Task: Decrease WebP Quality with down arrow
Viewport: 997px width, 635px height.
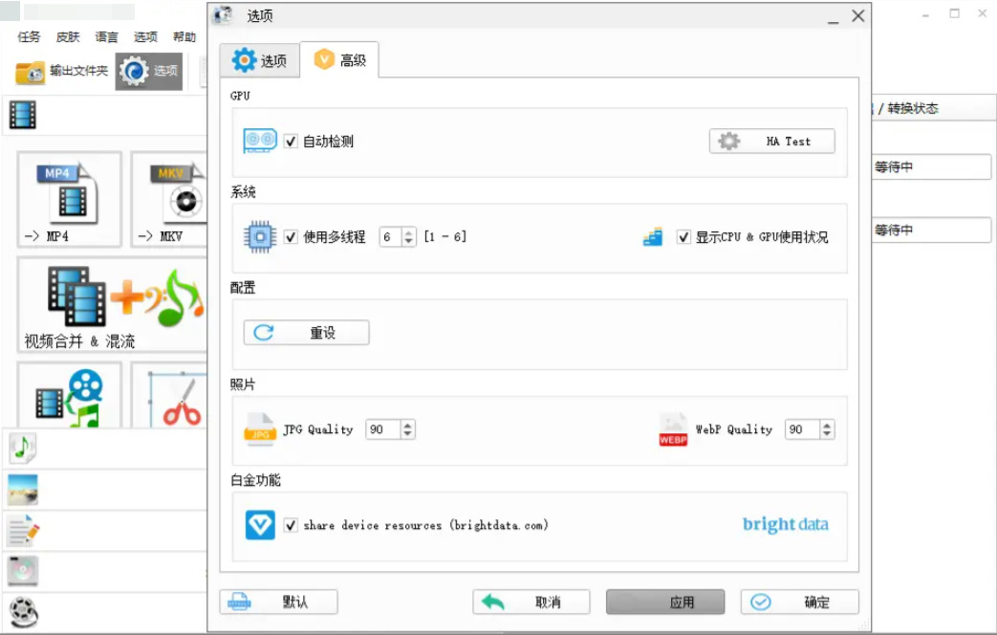Action: pos(827,434)
